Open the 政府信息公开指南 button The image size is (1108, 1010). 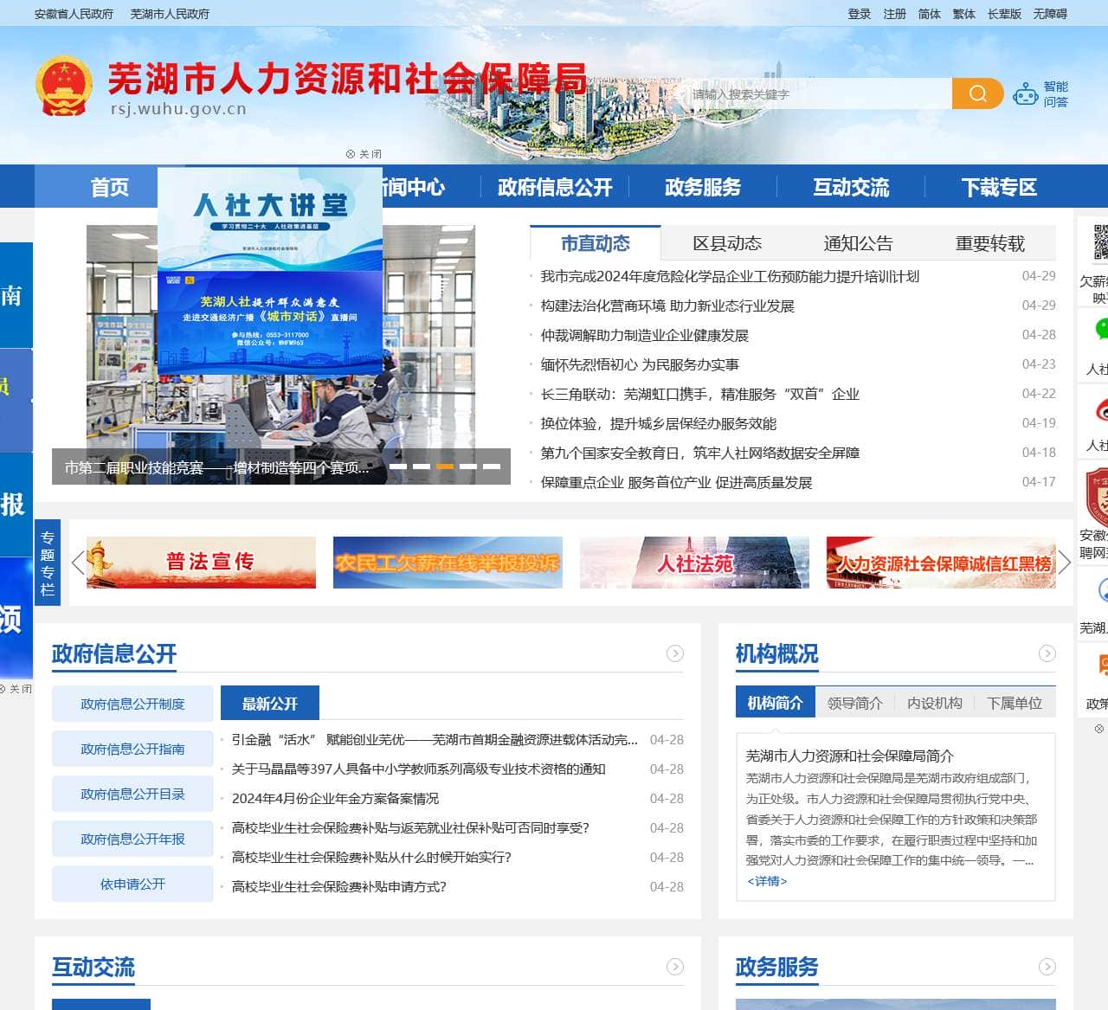(x=132, y=749)
